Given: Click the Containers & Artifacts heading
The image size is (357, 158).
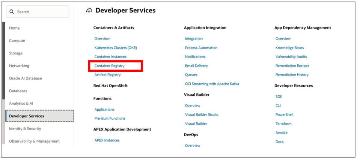Looking at the screenshot, I should pos(114,27).
